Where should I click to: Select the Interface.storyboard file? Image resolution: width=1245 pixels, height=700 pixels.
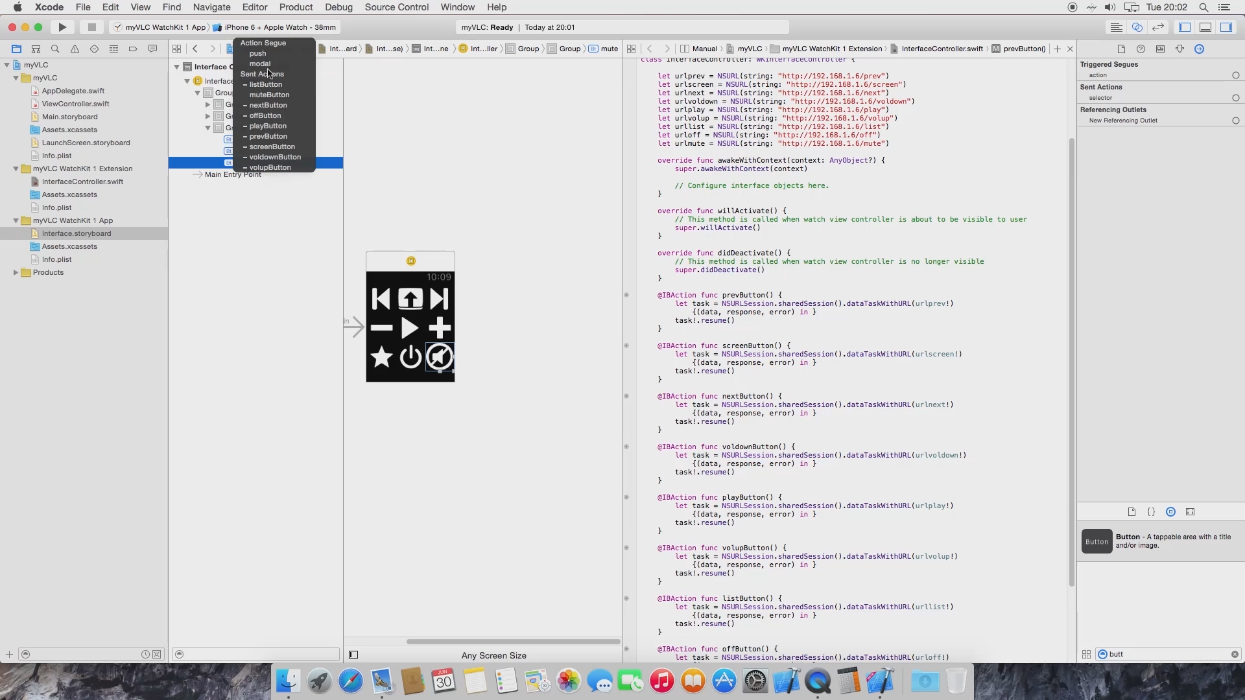click(76, 233)
